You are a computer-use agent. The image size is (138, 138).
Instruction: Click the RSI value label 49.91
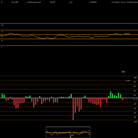pyautogui.click(x=127, y=34)
